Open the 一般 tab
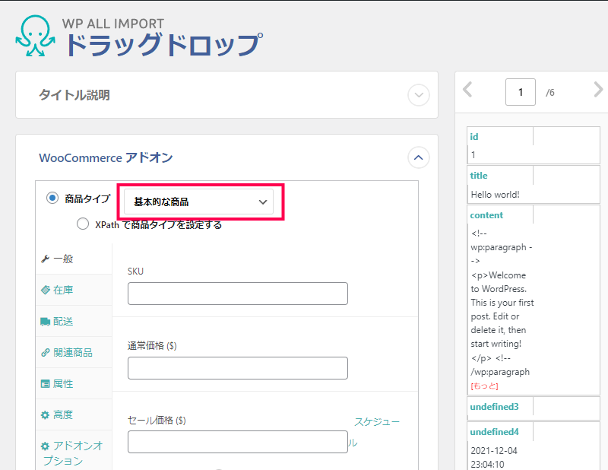The width and height of the screenshot is (608, 470). [x=74, y=259]
